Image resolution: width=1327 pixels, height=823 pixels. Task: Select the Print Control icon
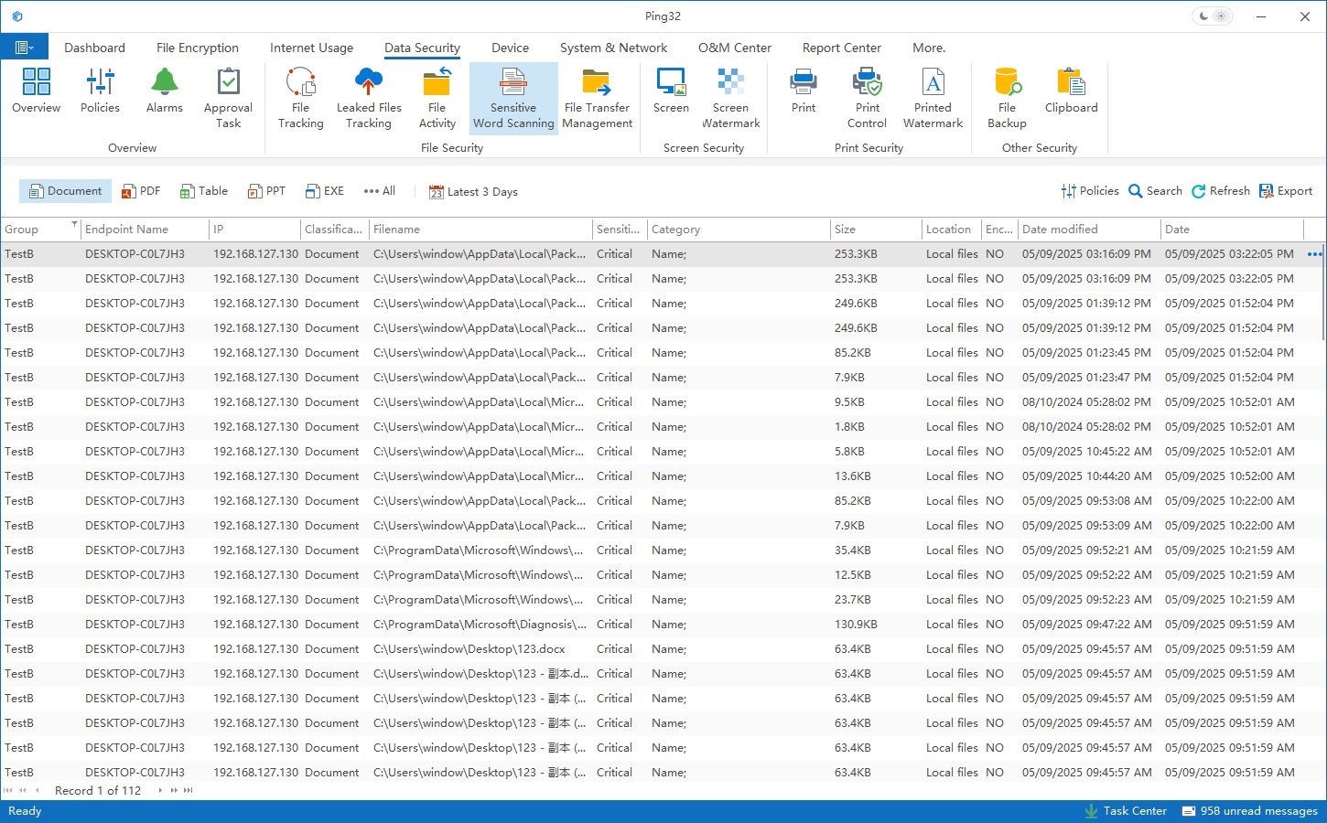pos(867,98)
